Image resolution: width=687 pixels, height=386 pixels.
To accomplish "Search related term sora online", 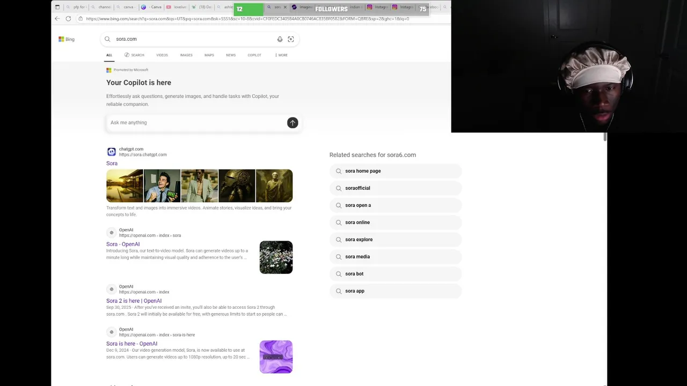I will 396,222.
